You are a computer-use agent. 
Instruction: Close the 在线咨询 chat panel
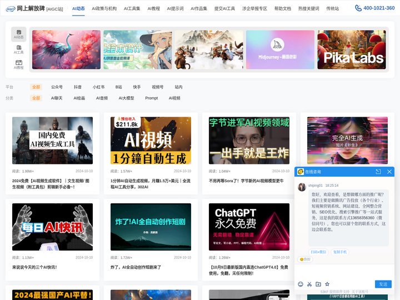tap(389, 172)
